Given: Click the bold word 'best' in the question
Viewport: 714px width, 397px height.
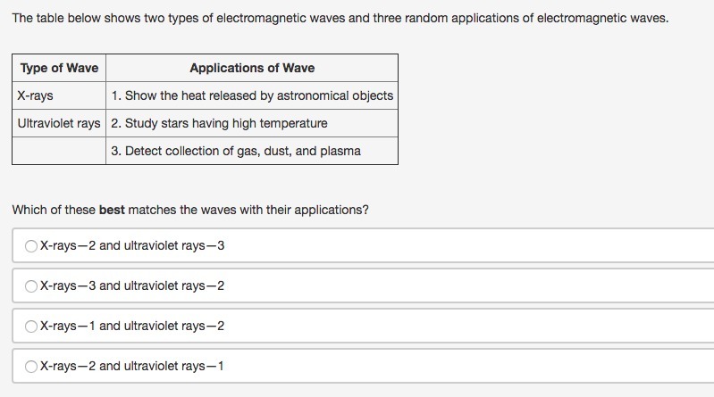Looking at the screenshot, I should point(112,210).
